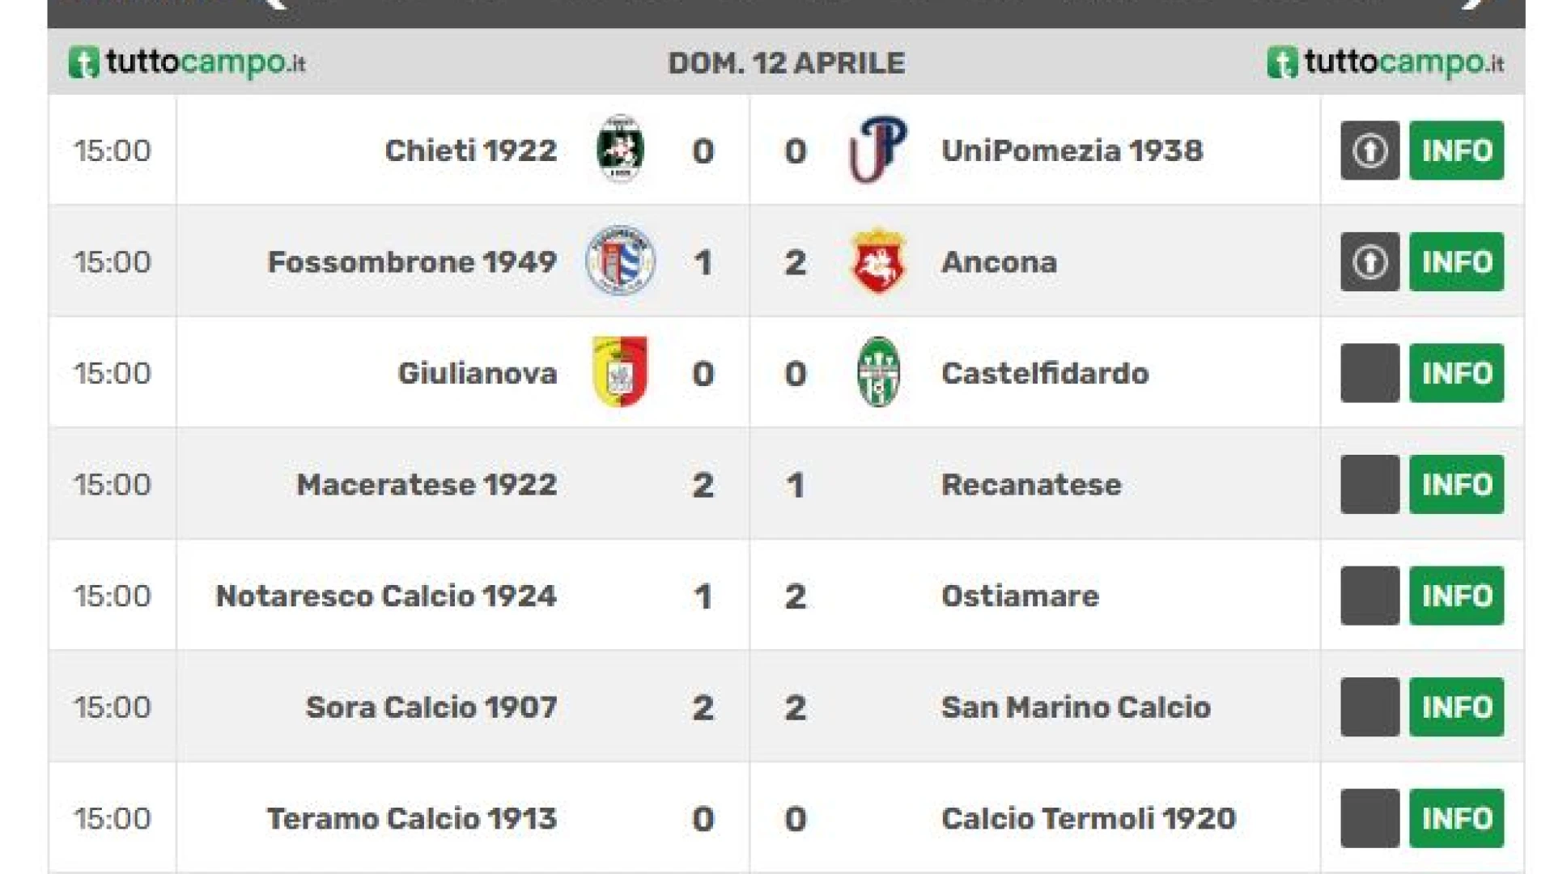Open INFO for Sora vs San Marino
Screen dimensions: 1554x874
[x=1456, y=706]
